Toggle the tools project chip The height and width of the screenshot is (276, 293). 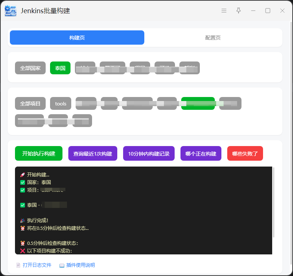coord(61,103)
